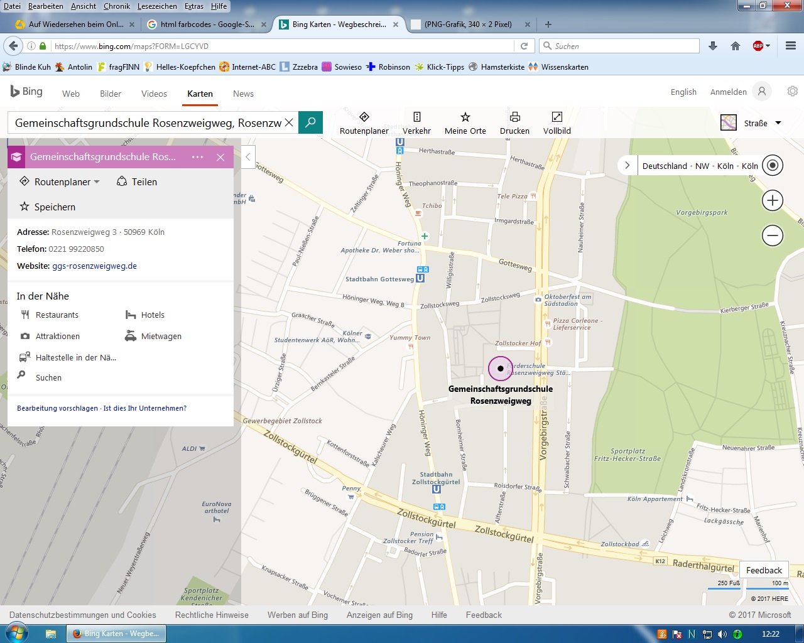The height and width of the screenshot is (643, 804).
Task: Show Haltestelle in der Nähe
Action: point(68,358)
